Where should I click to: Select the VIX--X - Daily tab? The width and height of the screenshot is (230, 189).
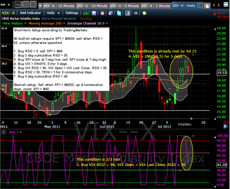[x=184, y=6]
